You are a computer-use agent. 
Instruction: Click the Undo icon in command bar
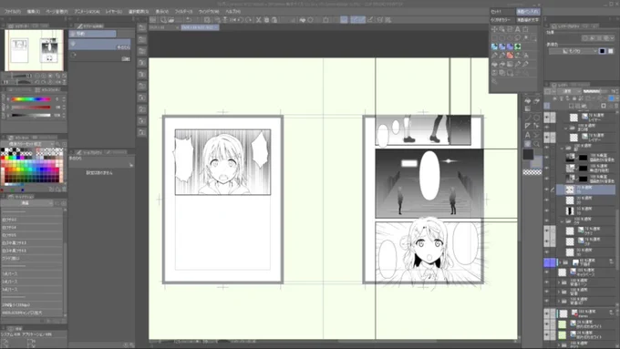tap(189, 20)
